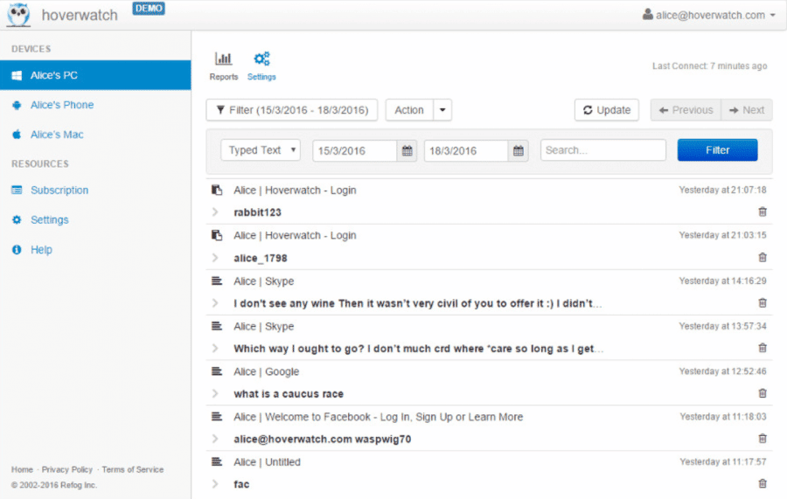The height and width of the screenshot is (499, 787).
Task: Click 'Alice | Hoverwatch - Login' at 21:07:18
Action: pyautogui.click(x=295, y=190)
